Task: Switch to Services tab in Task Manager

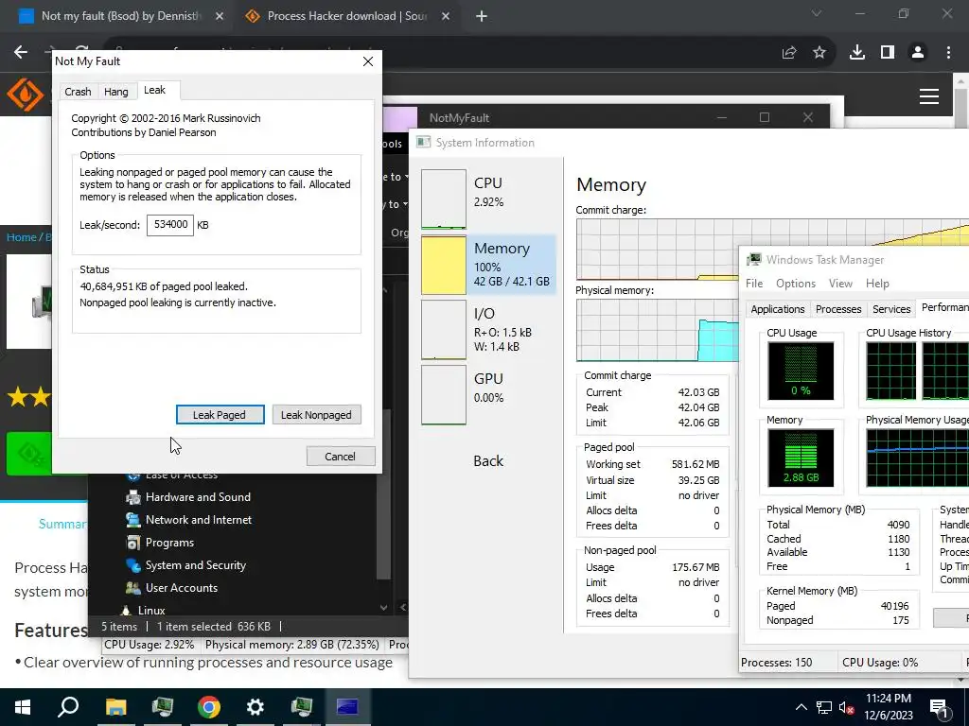Action: (x=891, y=309)
